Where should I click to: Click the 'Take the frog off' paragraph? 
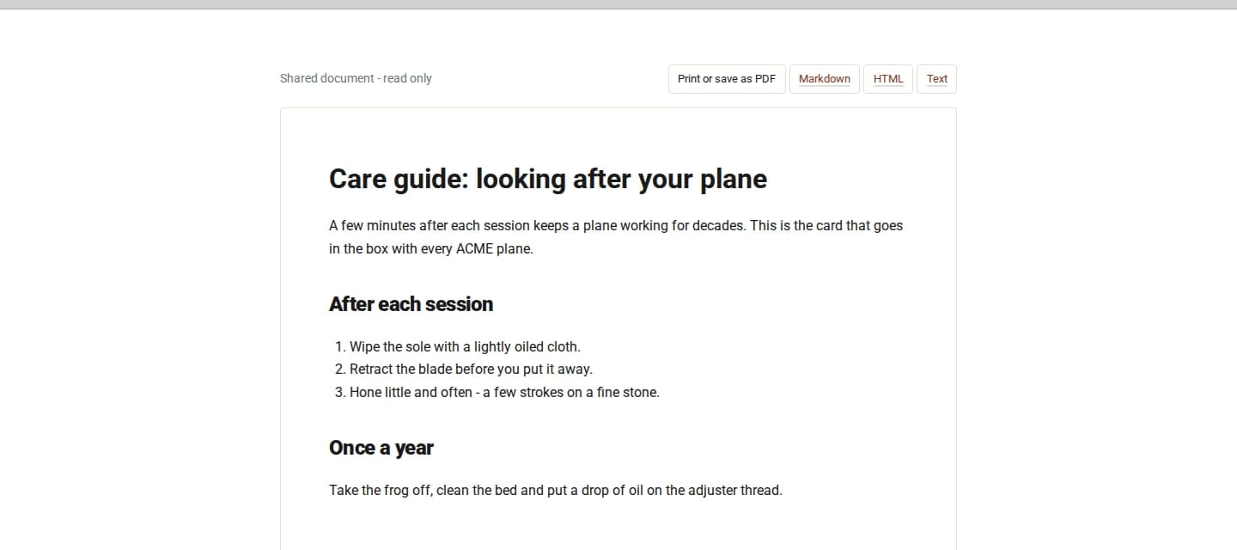[556, 491]
